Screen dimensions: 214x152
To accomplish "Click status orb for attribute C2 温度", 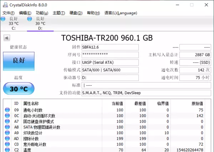I will (x=7, y=150).
